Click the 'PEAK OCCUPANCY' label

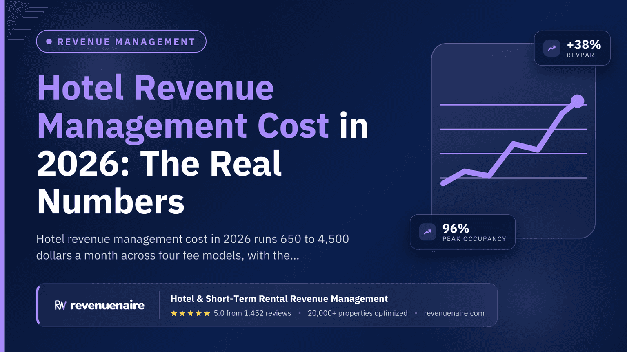pos(474,239)
